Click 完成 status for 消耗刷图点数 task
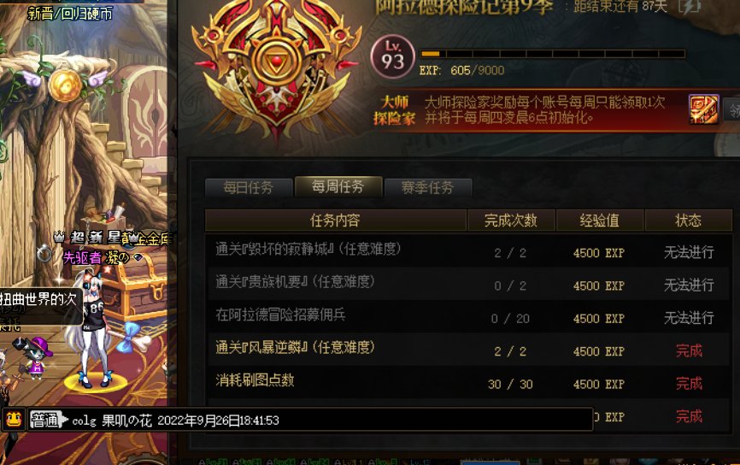 (x=689, y=383)
